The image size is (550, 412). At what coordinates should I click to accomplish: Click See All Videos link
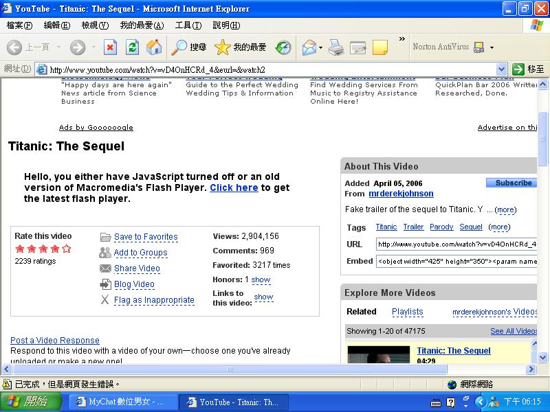coord(514,331)
